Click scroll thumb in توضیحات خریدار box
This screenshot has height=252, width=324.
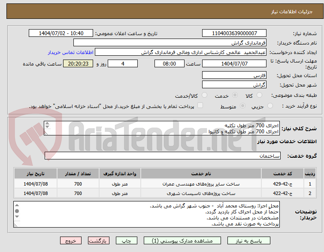(17, 211)
